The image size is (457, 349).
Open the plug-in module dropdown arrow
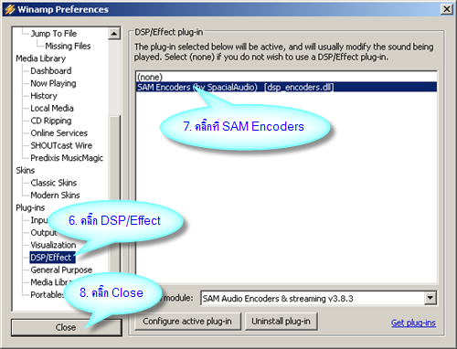click(x=430, y=298)
